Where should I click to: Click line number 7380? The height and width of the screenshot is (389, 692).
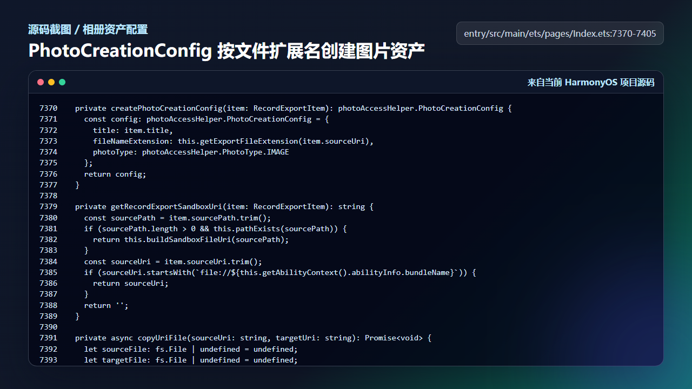click(48, 218)
